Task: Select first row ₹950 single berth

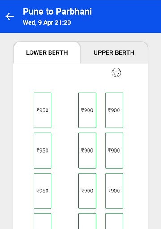Action: (42, 110)
